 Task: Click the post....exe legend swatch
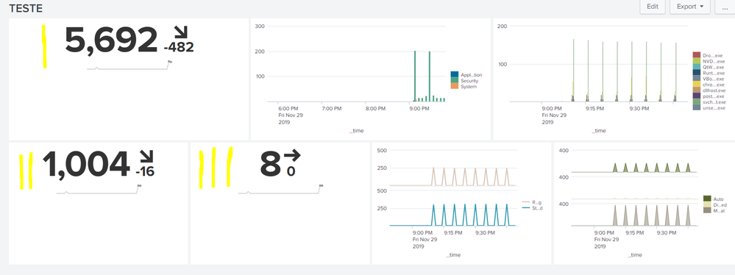point(697,96)
